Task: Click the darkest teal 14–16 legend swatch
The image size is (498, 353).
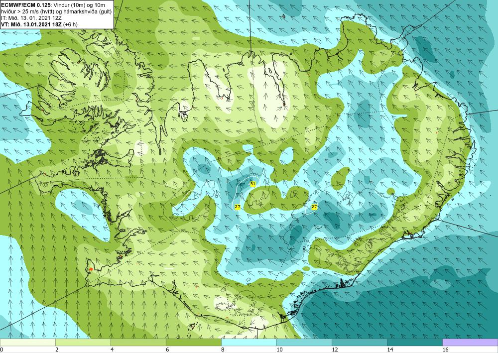Action: point(414,342)
